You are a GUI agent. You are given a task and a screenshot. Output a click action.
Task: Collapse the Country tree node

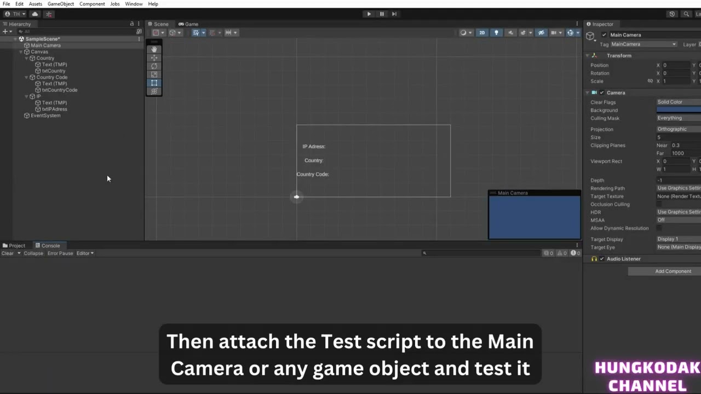point(26,58)
